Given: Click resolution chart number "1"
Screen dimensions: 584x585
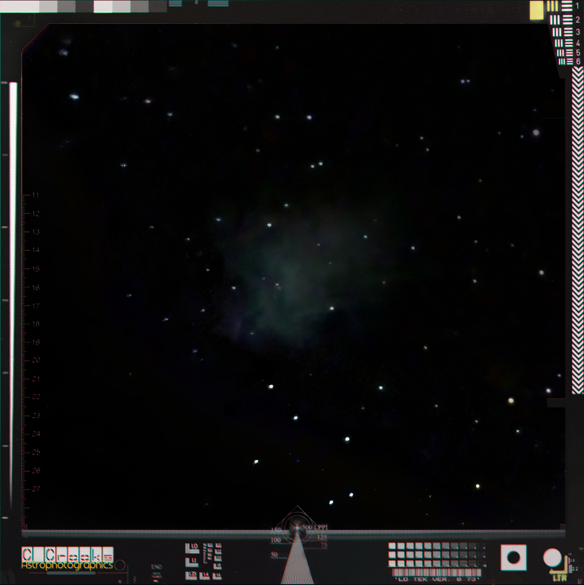Looking at the screenshot, I should pyautogui.click(x=578, y=6).
